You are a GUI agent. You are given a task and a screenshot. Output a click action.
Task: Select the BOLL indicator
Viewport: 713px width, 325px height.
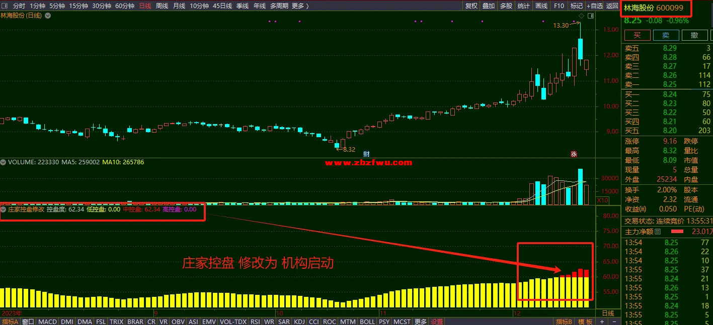click(367, 321)
